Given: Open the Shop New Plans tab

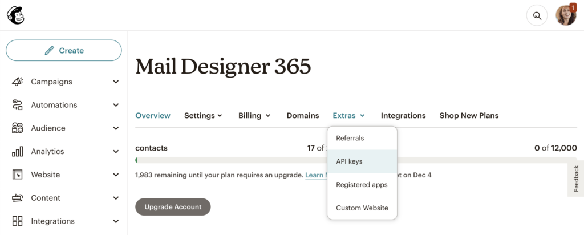Looking at the screenshot, I should tap(469, 115).
